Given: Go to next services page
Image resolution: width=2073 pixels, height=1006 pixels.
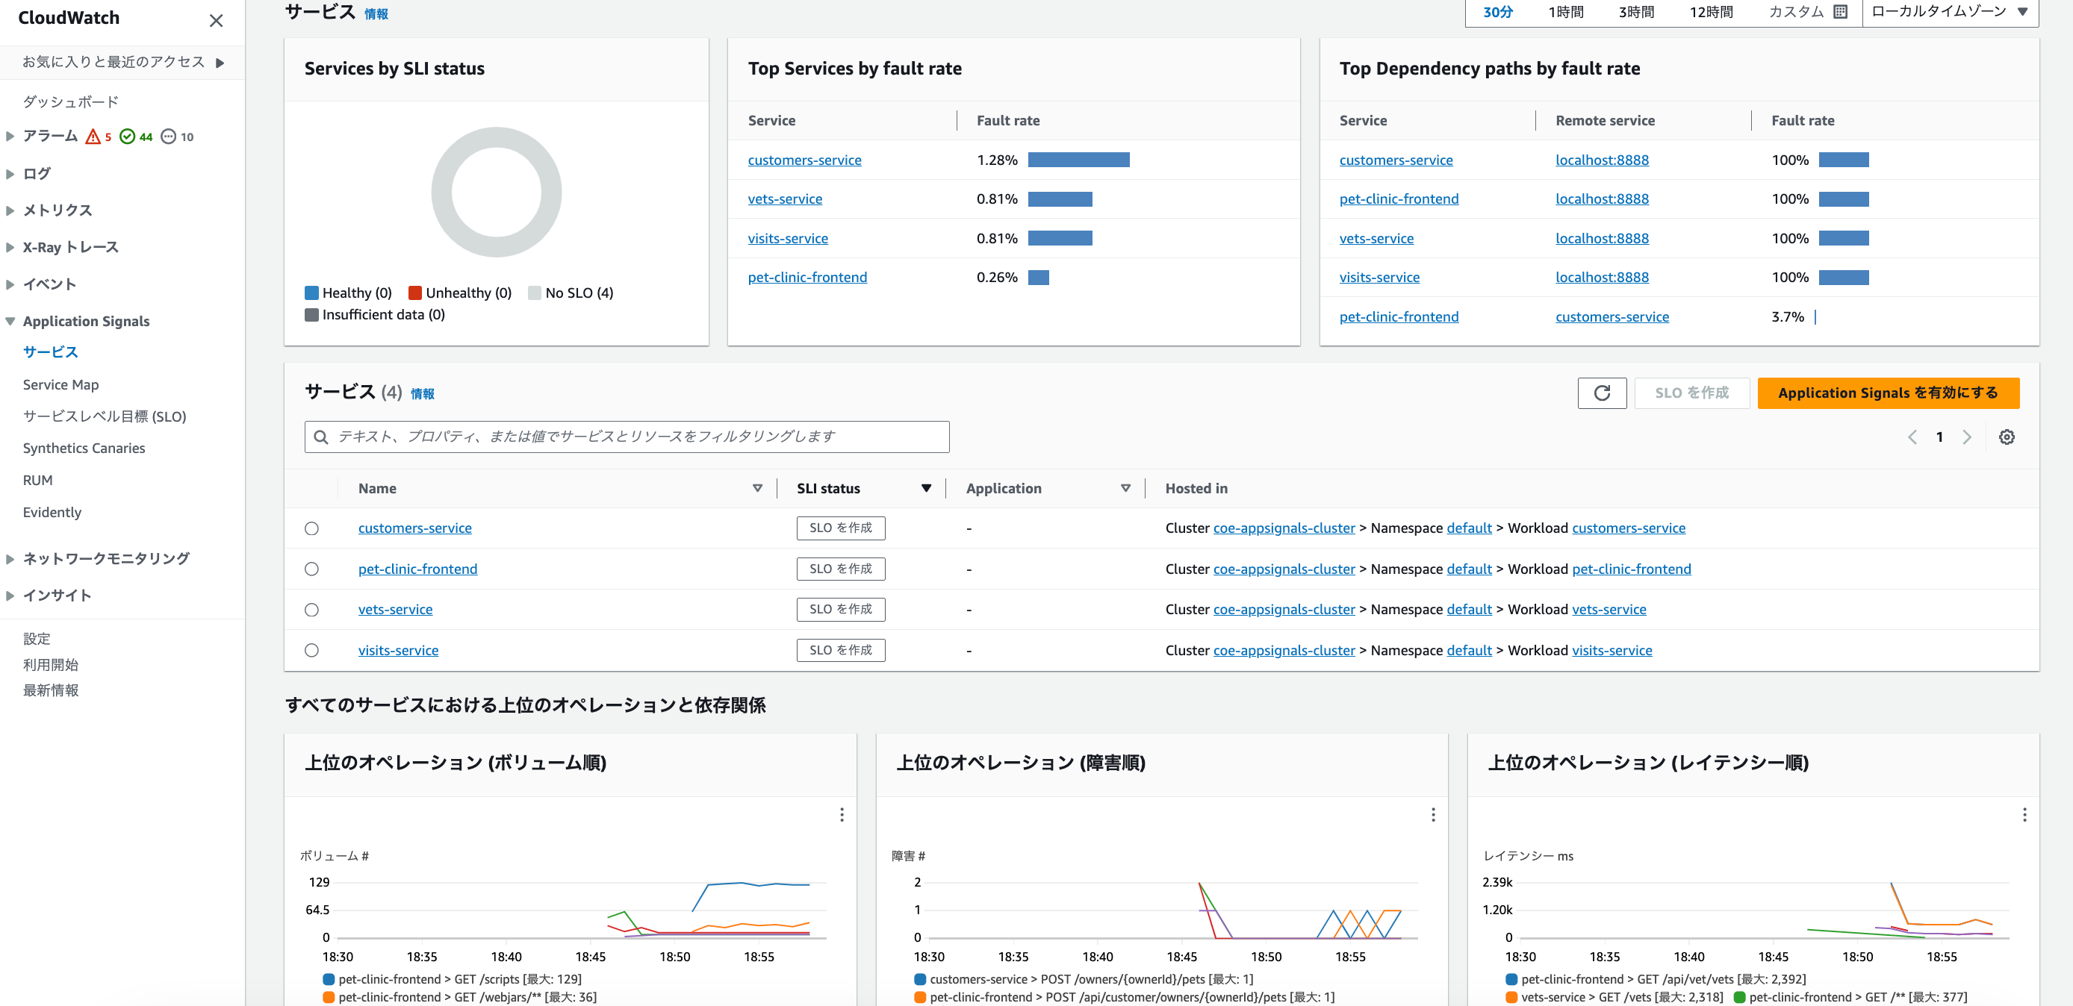Looking at the screenshot, I should 1967,437.
